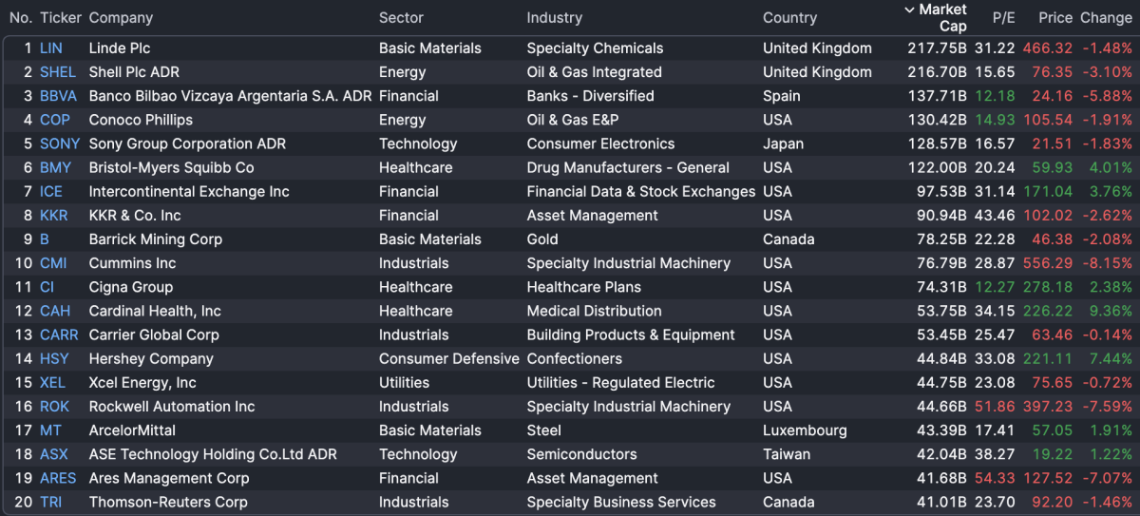Click the HSY ticker link
1140x516 pixels.
(54, 359)
